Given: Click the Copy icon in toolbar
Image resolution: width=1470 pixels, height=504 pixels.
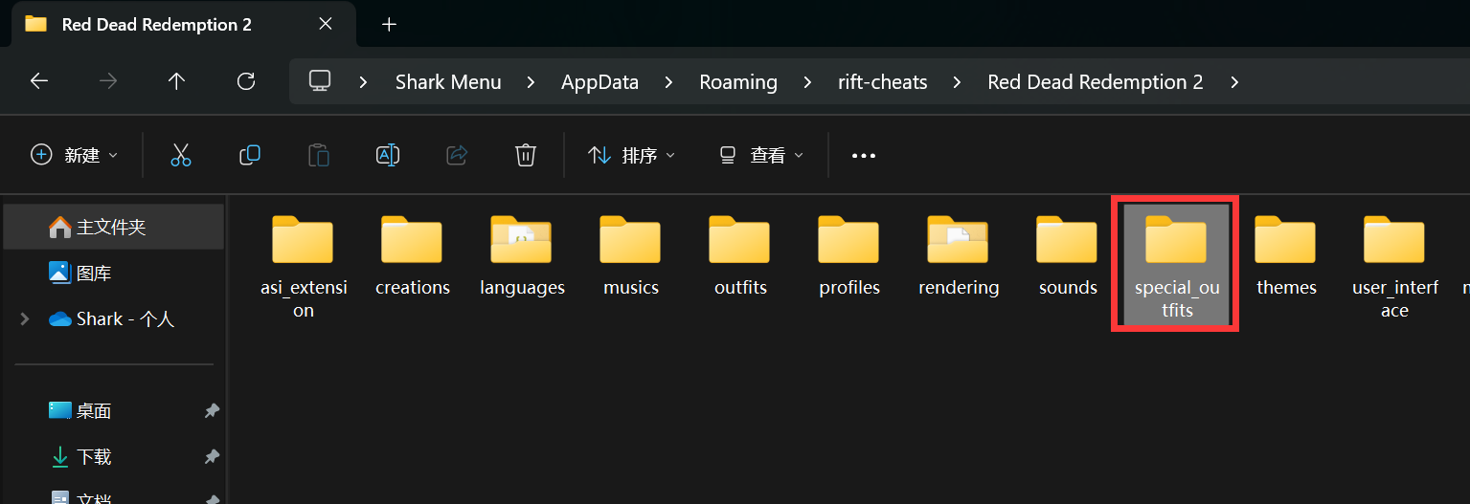Looking at the screenshot, I should [x=250, y=155].
